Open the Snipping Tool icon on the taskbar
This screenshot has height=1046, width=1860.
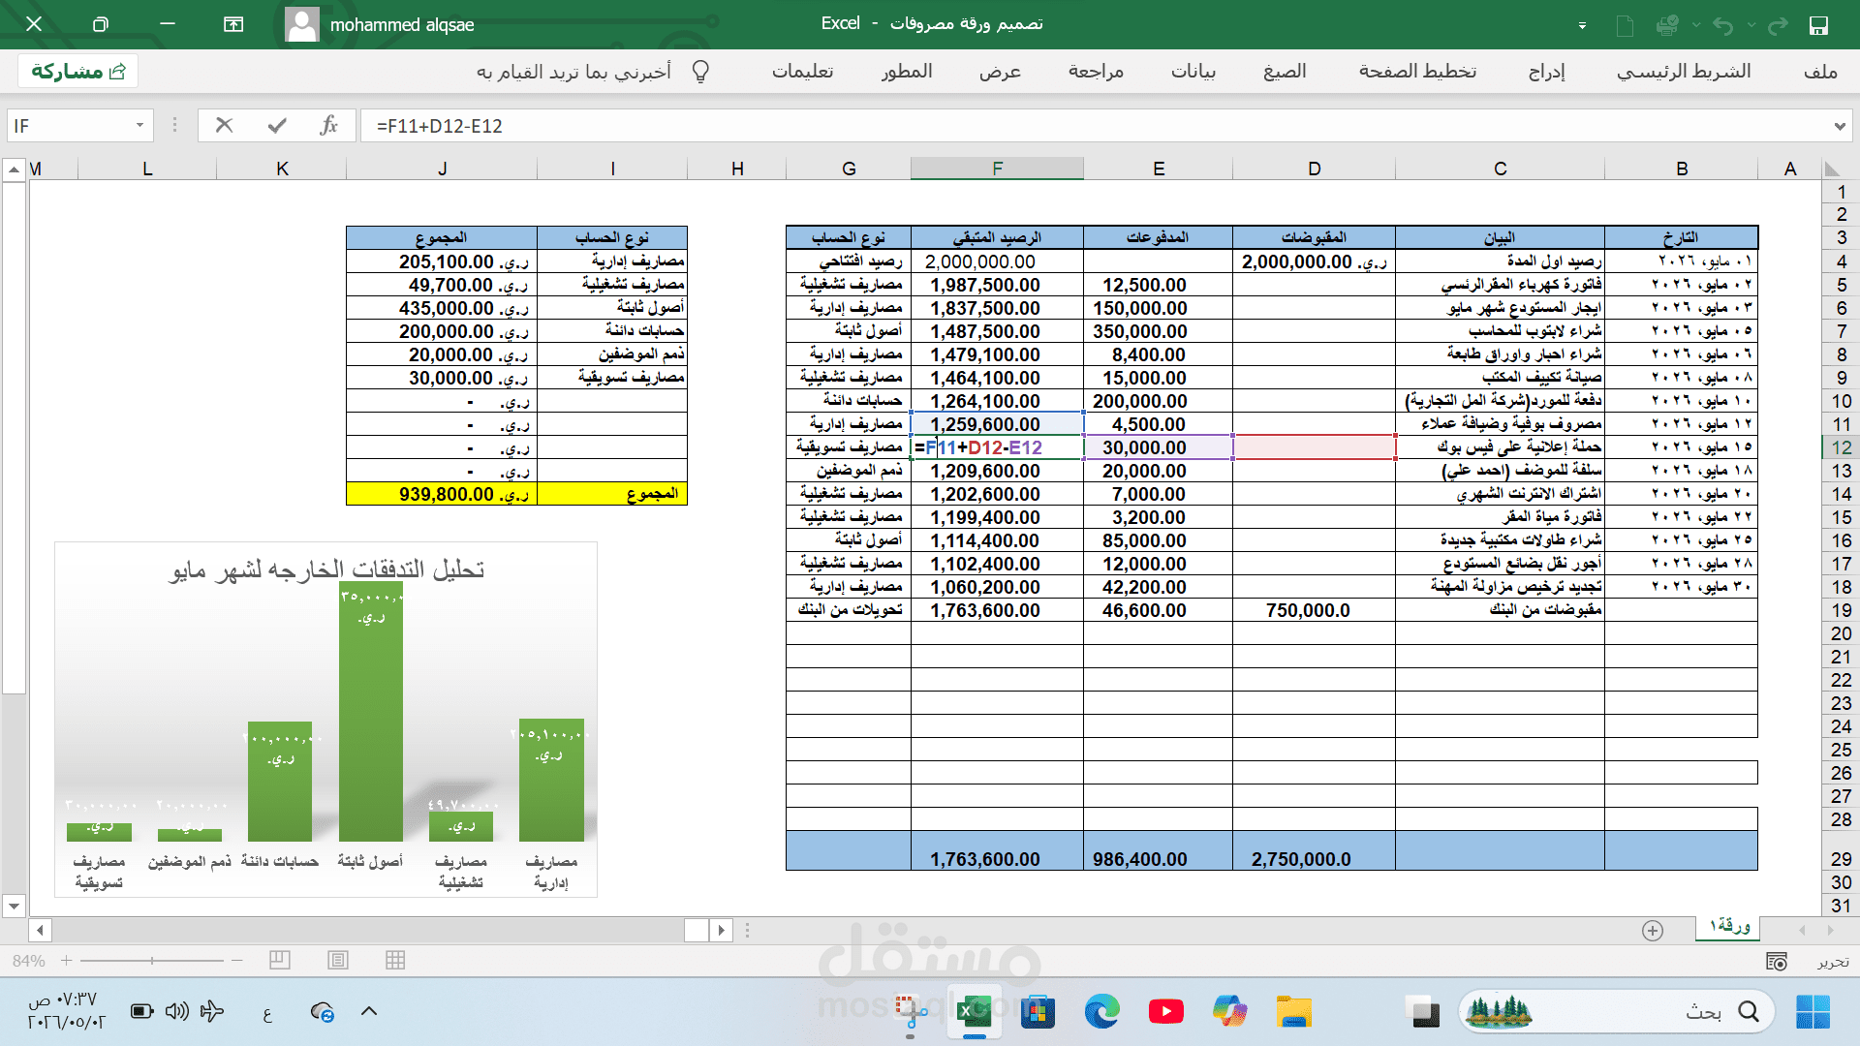(910, 1012)
